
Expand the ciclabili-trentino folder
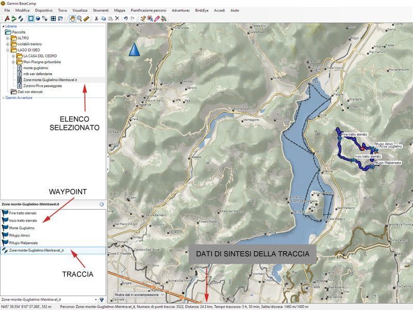tap(8, 44)
